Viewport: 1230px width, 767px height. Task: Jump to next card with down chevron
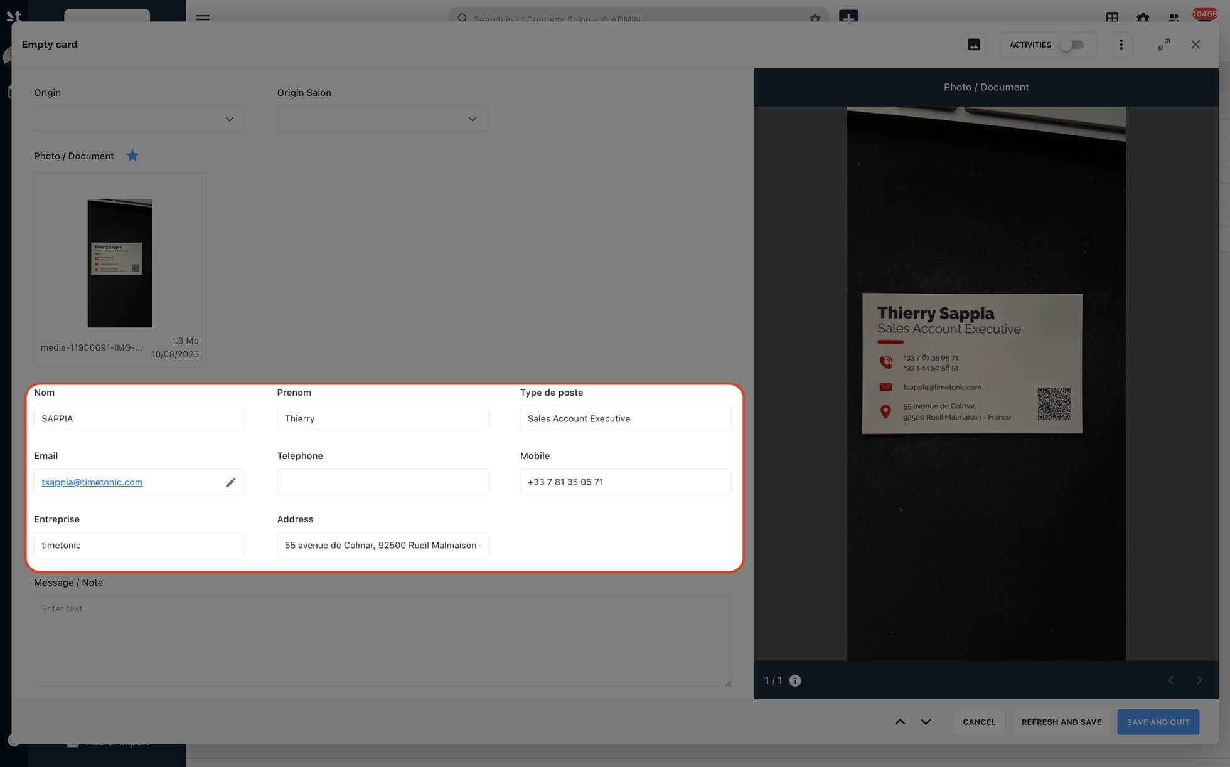click(926, 722)
